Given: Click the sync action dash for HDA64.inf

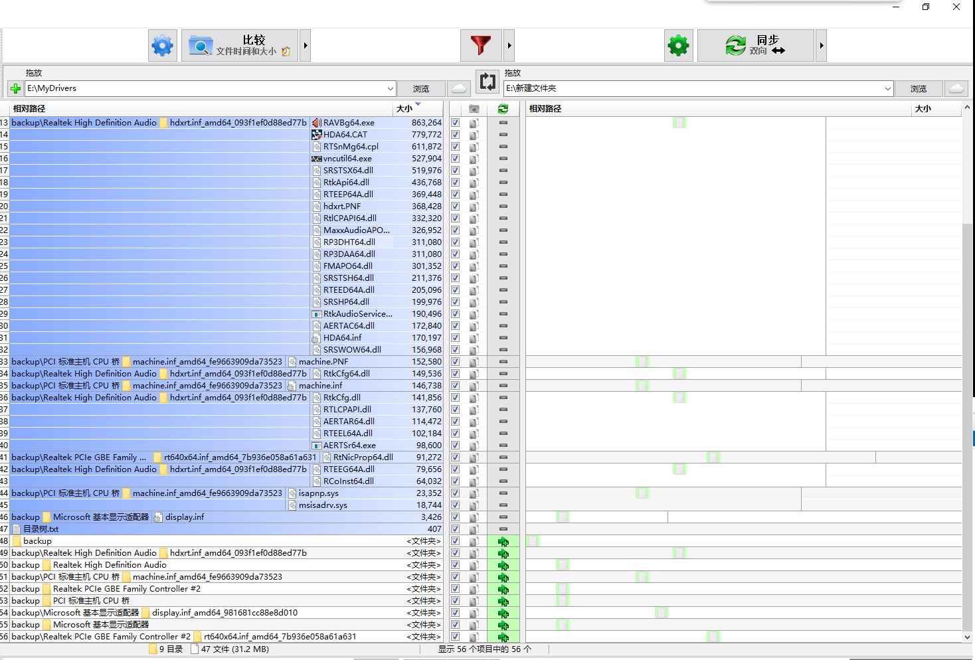Looking at the screenshot, I should click(x=503, y=338).
